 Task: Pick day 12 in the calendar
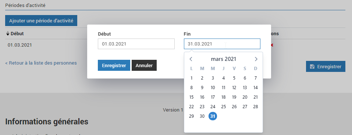234,88
